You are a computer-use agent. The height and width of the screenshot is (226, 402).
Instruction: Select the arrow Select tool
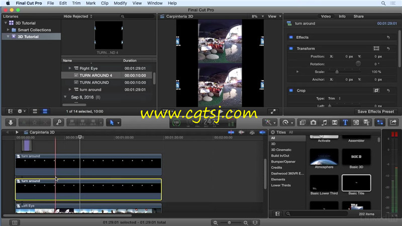[112, 123]
